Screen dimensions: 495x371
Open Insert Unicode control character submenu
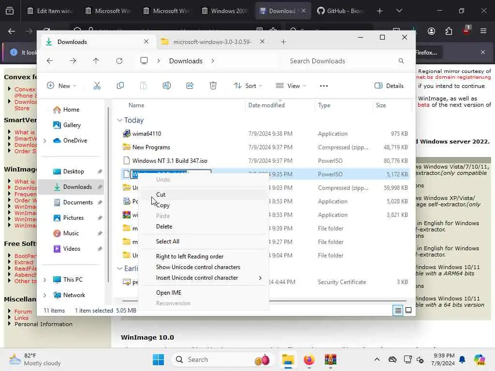pyautogui.click(x=204, y=278)
